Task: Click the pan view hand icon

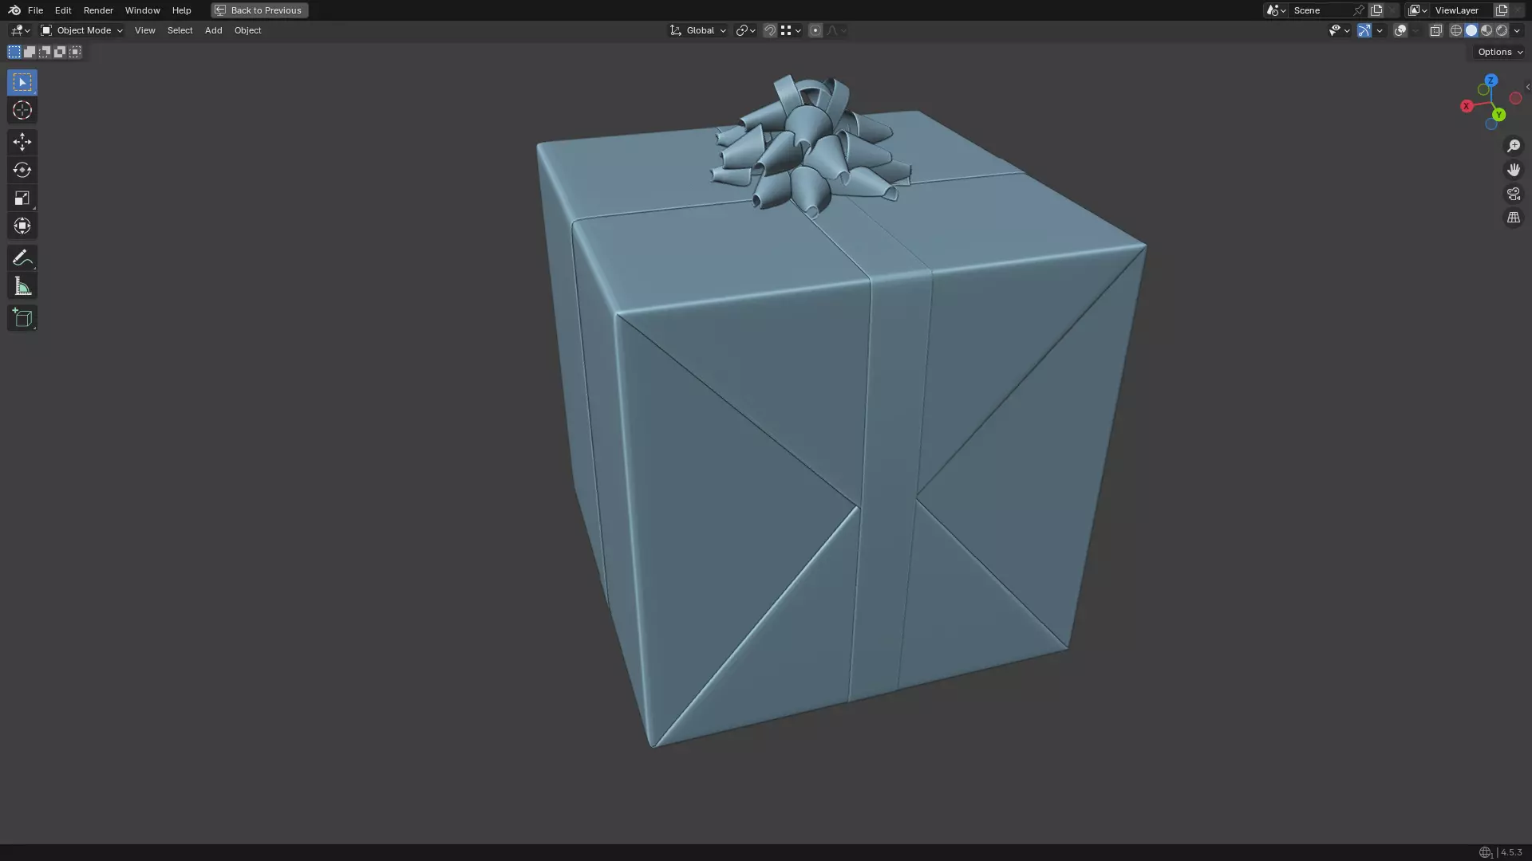Action: tap(1513, 170)
